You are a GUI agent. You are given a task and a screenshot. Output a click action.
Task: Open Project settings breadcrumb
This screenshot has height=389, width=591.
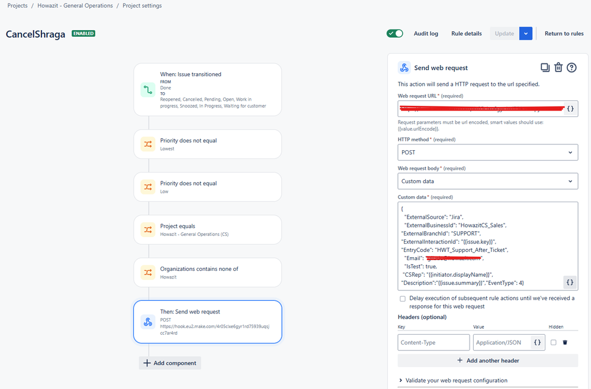tap(142, 6)
